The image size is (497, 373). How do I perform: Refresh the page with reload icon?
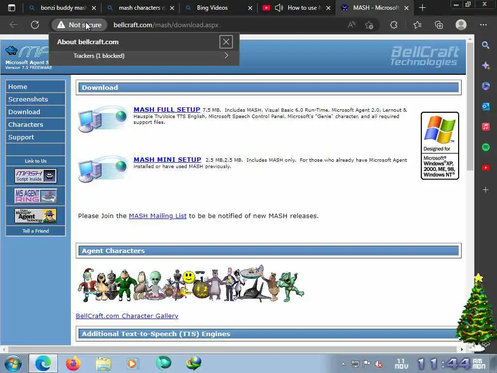[35, 25]
